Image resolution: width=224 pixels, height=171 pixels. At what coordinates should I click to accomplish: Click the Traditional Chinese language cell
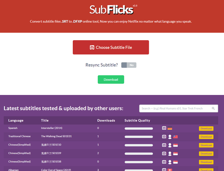20,136
